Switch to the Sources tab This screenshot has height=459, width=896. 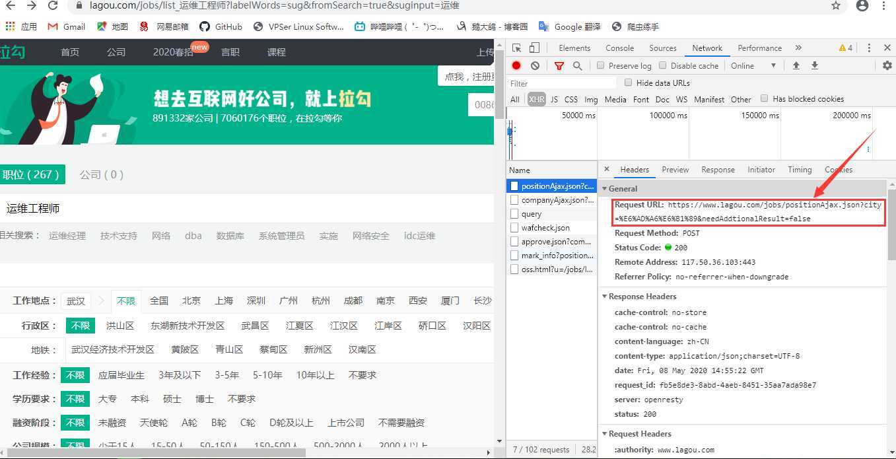click(662, 48)
